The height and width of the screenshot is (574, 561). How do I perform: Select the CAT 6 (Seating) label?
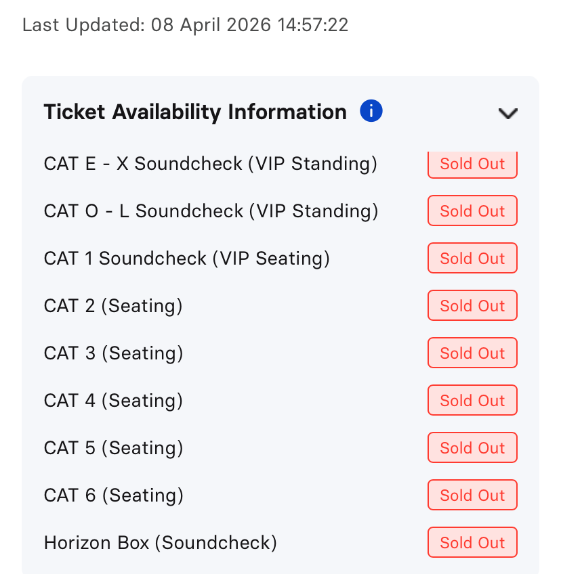pyautogui.click(x=113, y=495)
